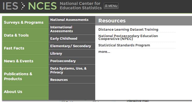Select Surveys & Programs menu item
Screen dimensions: 192x102
point(25,22)
